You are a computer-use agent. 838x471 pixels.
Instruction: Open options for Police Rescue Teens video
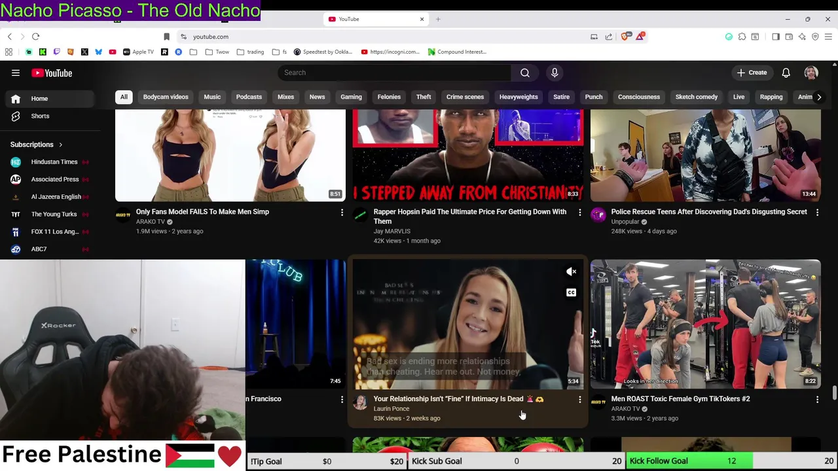point(817,212)
